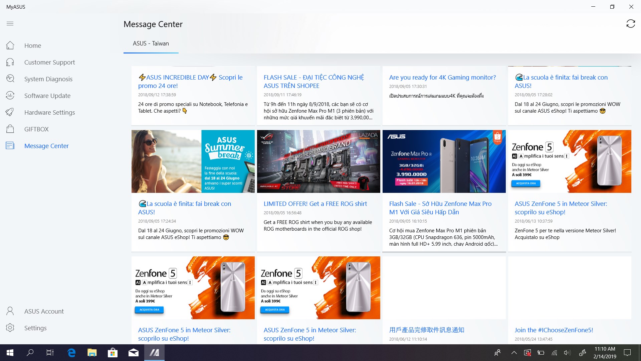Open the GIFTBOX bag icon

10,129
